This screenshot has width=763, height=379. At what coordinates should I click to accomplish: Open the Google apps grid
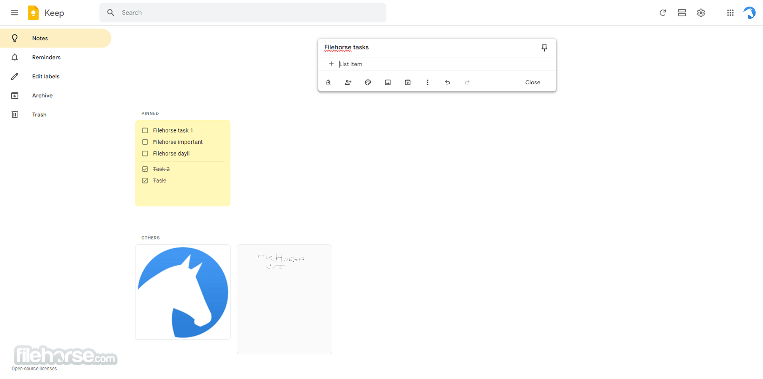[730, 13]
